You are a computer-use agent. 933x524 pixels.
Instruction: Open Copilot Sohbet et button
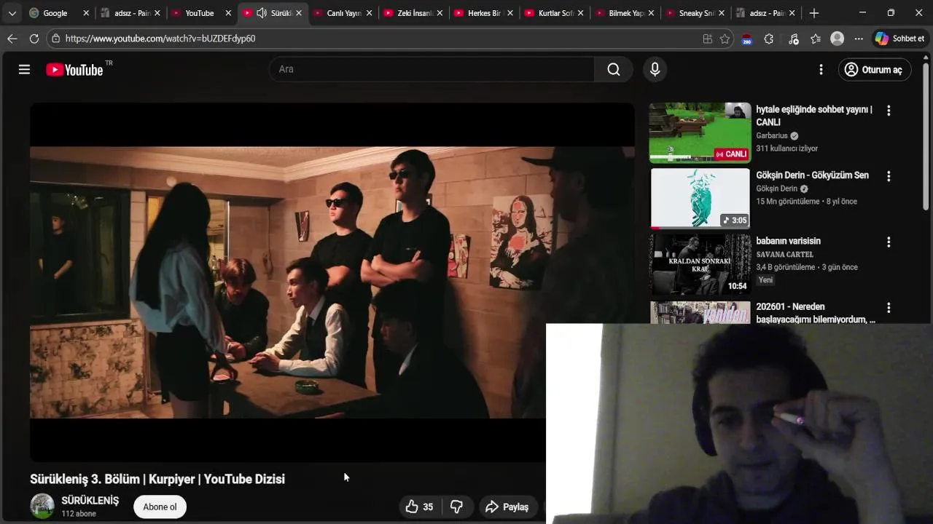coord(900,39)
